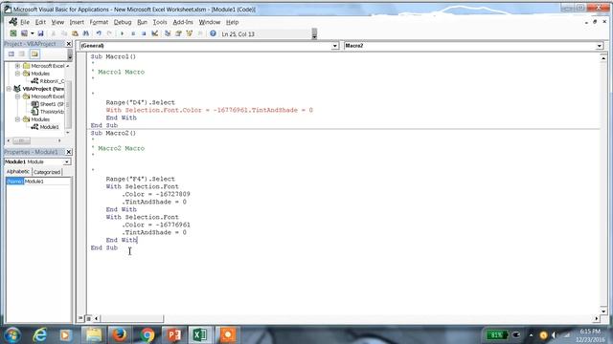Viewport: 613px width, 344px height.
Task: Click the project tree horizontal scrollbar thumb
Action: point(21,140)
